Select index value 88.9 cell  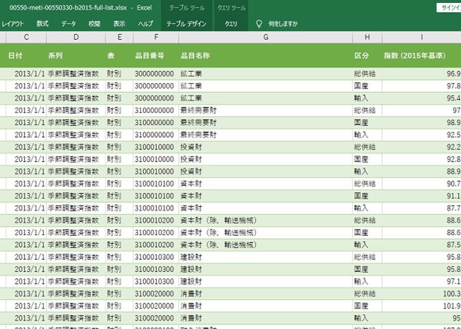(422, 171)
